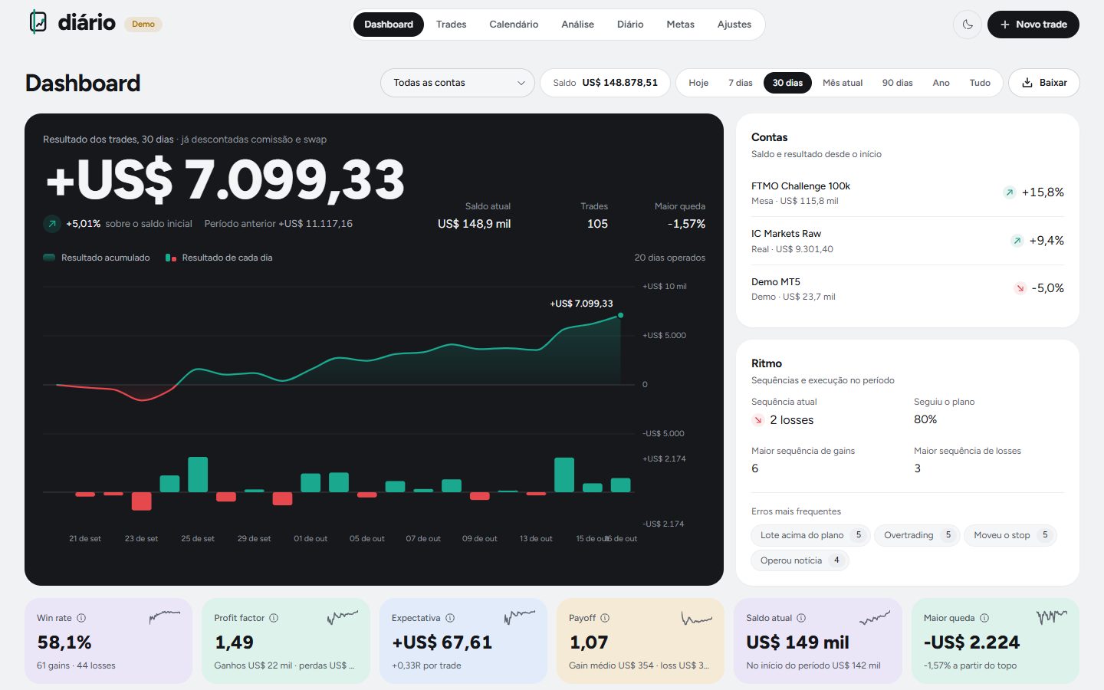Click the Resultado de cada dia legend swatch
This screenshot has width=1104, height=690.
click(x=171, y=258)
